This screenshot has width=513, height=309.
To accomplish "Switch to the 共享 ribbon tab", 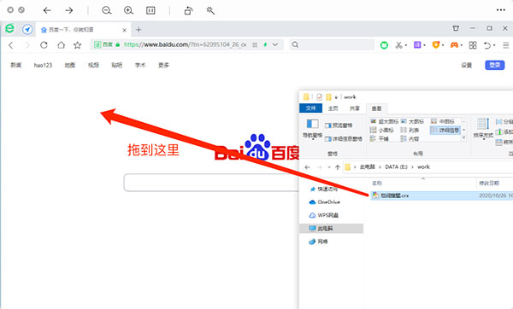I will tap(355, 108).
